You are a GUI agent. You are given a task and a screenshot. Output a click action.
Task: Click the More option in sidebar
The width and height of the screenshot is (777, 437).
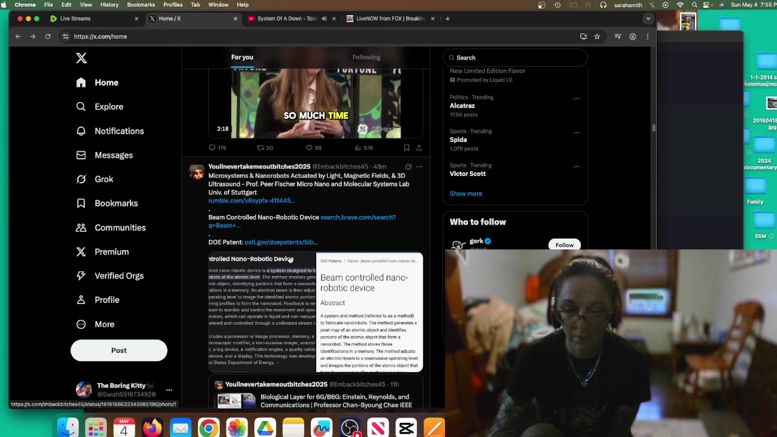[95, 324]
